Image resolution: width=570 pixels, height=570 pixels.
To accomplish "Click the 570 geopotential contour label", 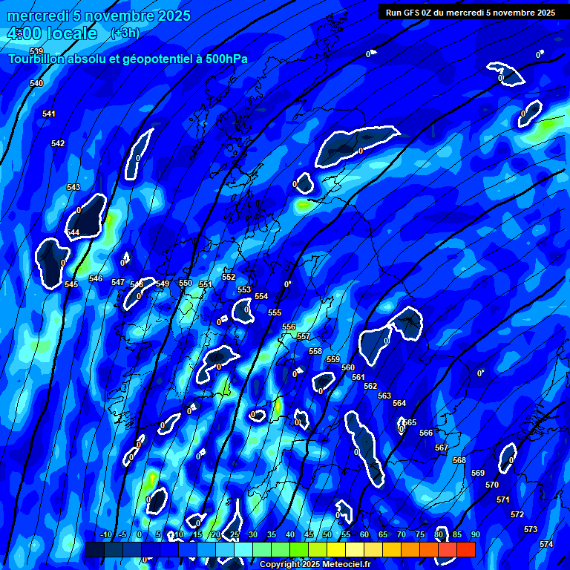I will [x=492, y=485].
